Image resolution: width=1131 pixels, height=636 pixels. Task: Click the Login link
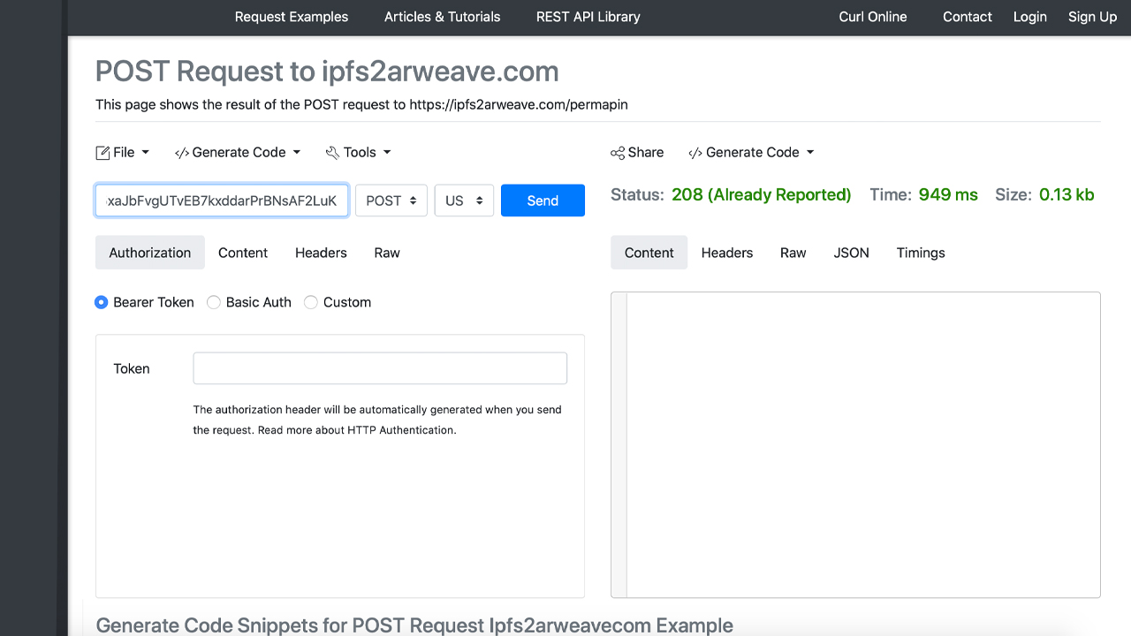tap(1030, 17)
